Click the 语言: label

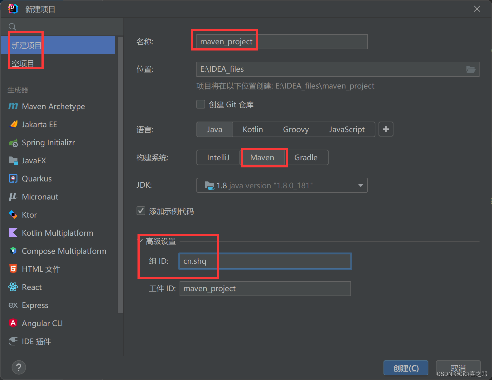[145, 130]
